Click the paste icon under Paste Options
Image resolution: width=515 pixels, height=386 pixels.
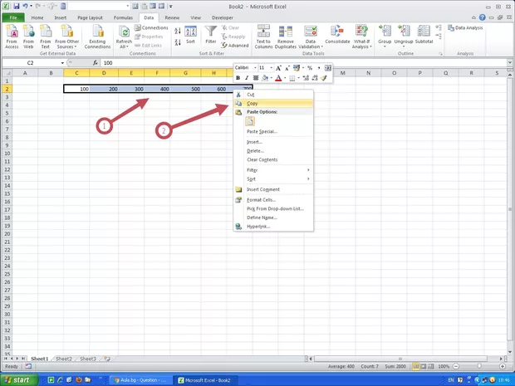(250, 121)
